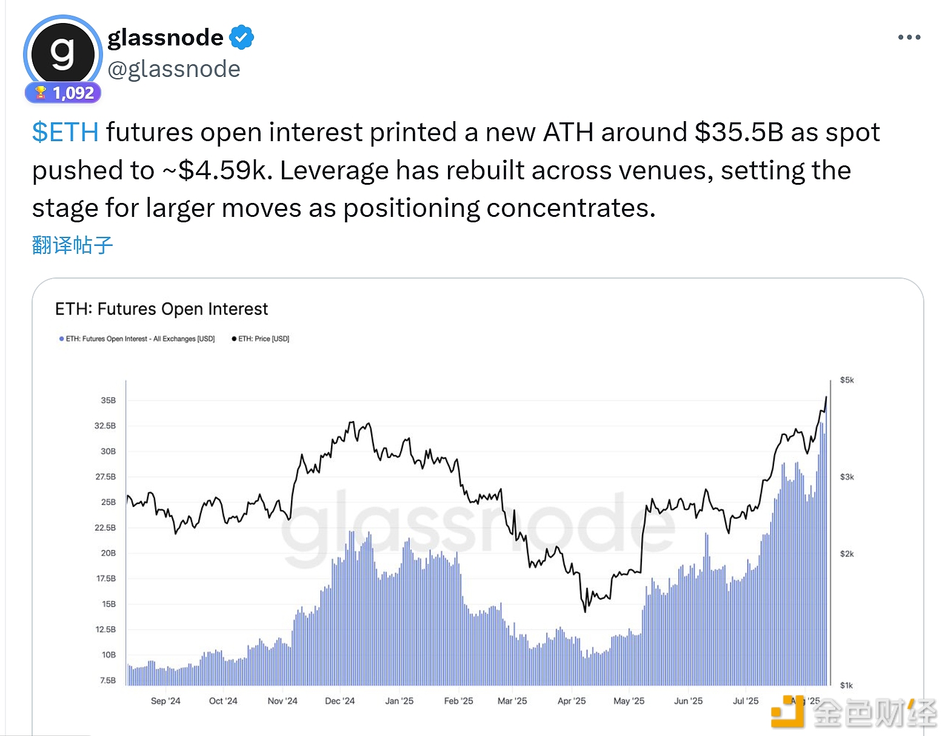
Task: Open the $ETH cashtag link
Action: [x=65, y=132]
